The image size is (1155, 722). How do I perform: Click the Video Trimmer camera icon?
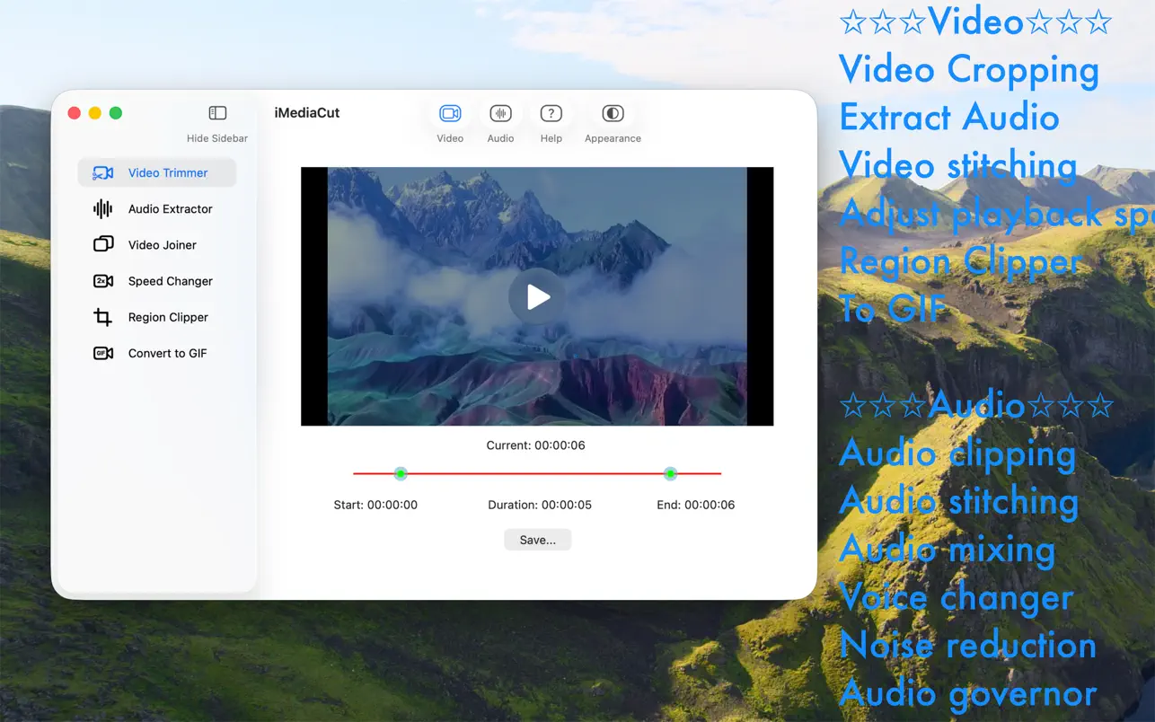point(103,172)
